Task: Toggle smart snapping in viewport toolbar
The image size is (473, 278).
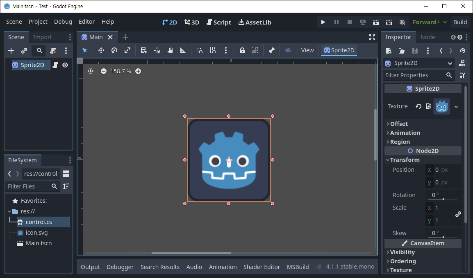Action: click(x=200, y=50)
